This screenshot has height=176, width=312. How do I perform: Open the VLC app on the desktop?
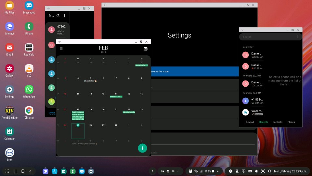pos(29,68)
